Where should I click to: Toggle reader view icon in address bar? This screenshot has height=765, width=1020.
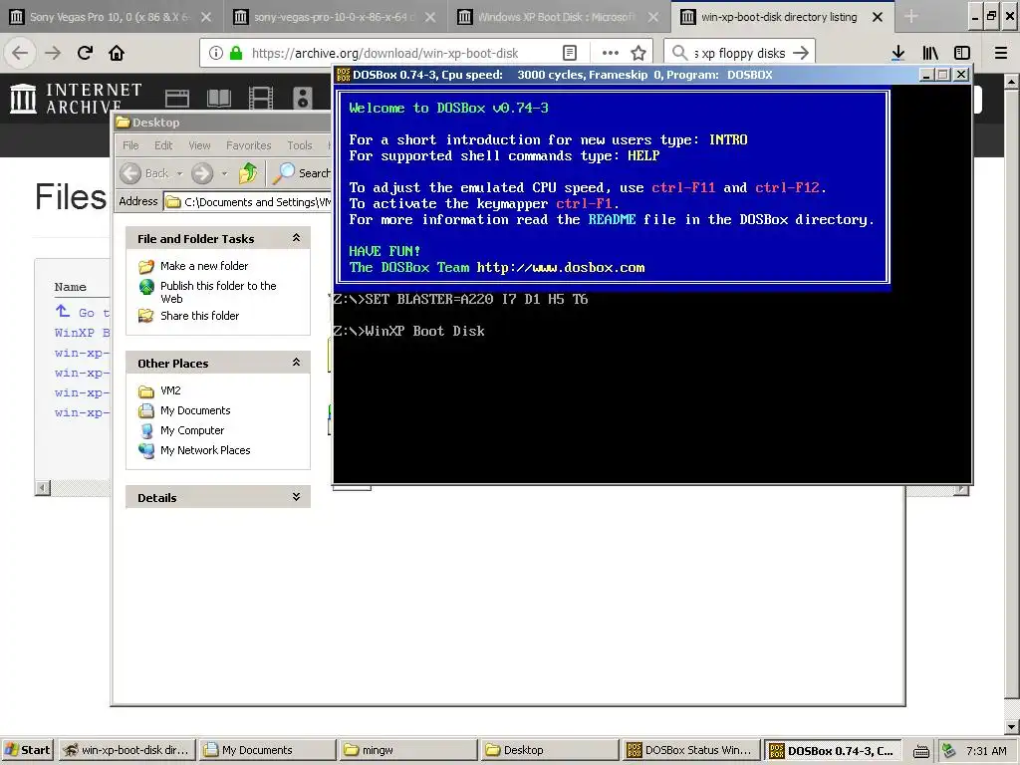[x=570, y=53]
